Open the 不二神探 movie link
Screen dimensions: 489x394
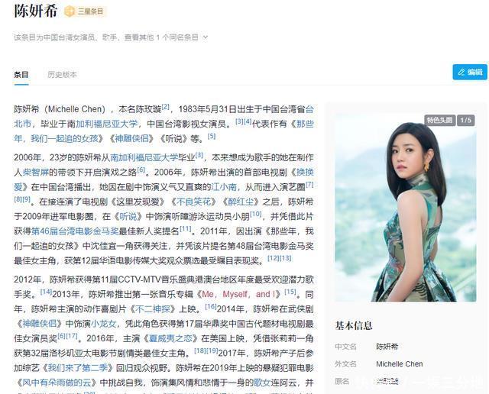tap(153, 309)
